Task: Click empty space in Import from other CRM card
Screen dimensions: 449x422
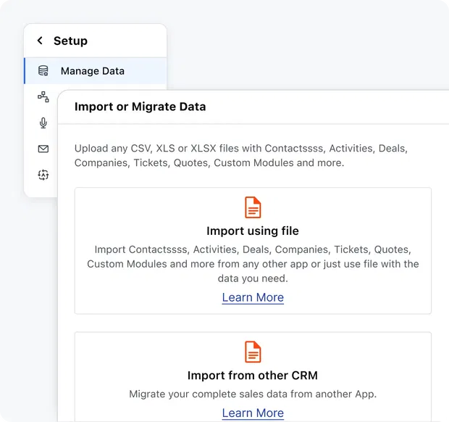Action: [130, 355]
